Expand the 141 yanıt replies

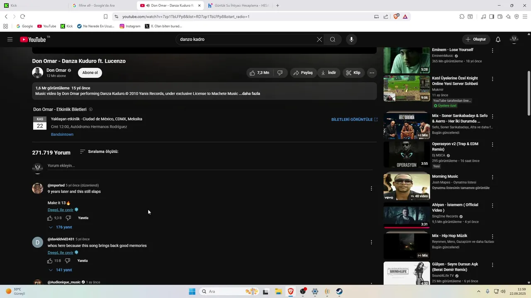click(61, 270)
